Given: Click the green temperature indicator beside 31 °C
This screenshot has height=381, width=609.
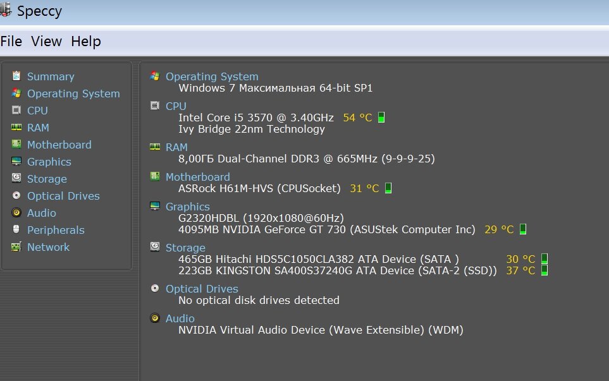Looking at the screenshot, I should tap(388, 188).
